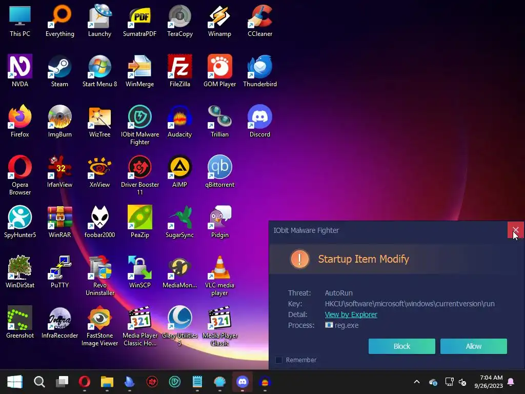This screenshot has width=525, height=394.
Task: Select the WinMerge desktop icon
Action: click(139, 71)
